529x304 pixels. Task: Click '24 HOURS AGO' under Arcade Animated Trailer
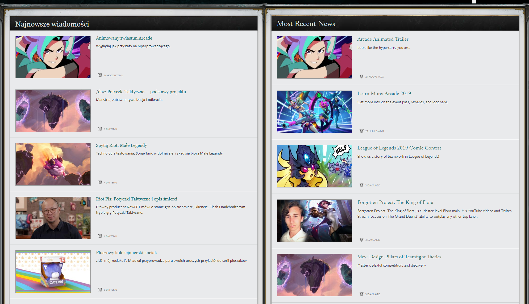[x=374, y=77]
